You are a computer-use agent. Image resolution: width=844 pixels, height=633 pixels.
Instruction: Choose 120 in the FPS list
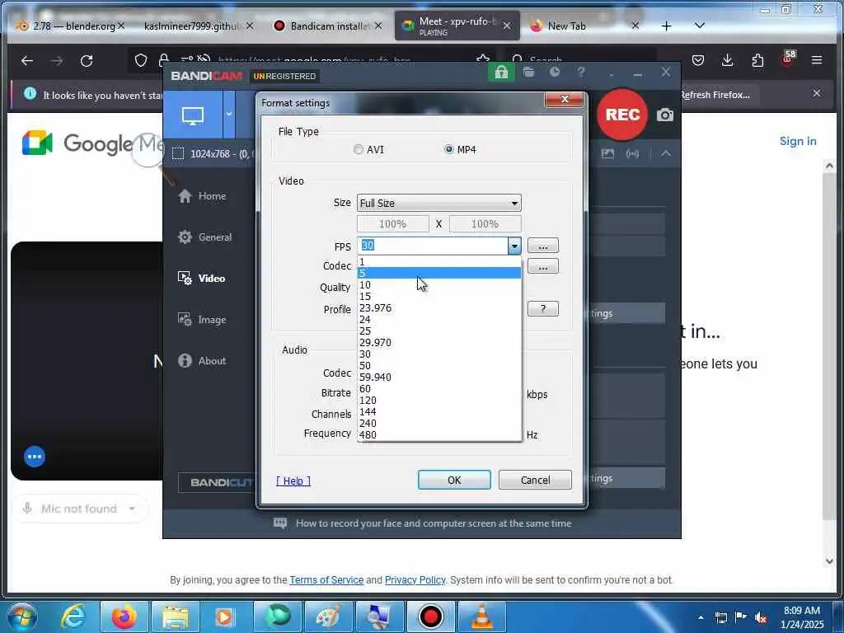[x=439, y=400]
